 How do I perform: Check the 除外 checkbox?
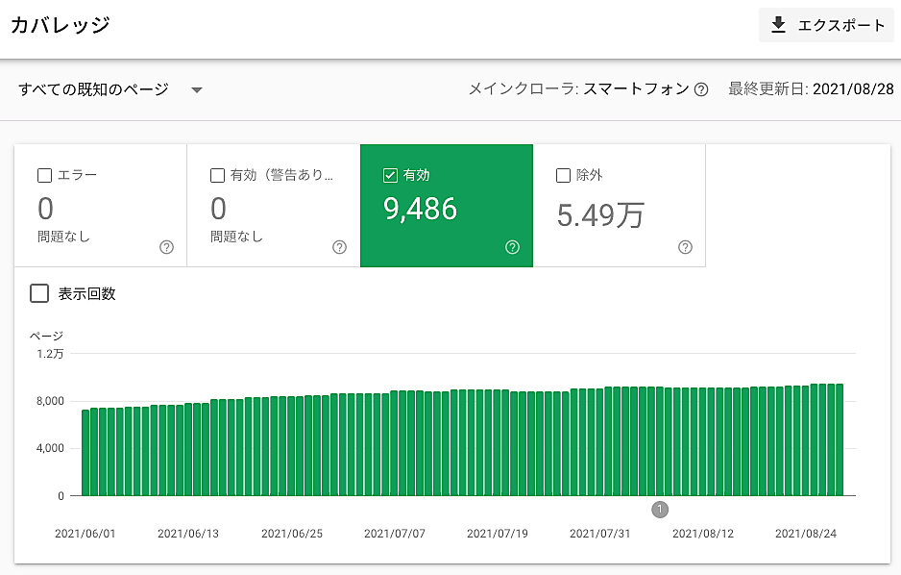[x=564, y=175]
